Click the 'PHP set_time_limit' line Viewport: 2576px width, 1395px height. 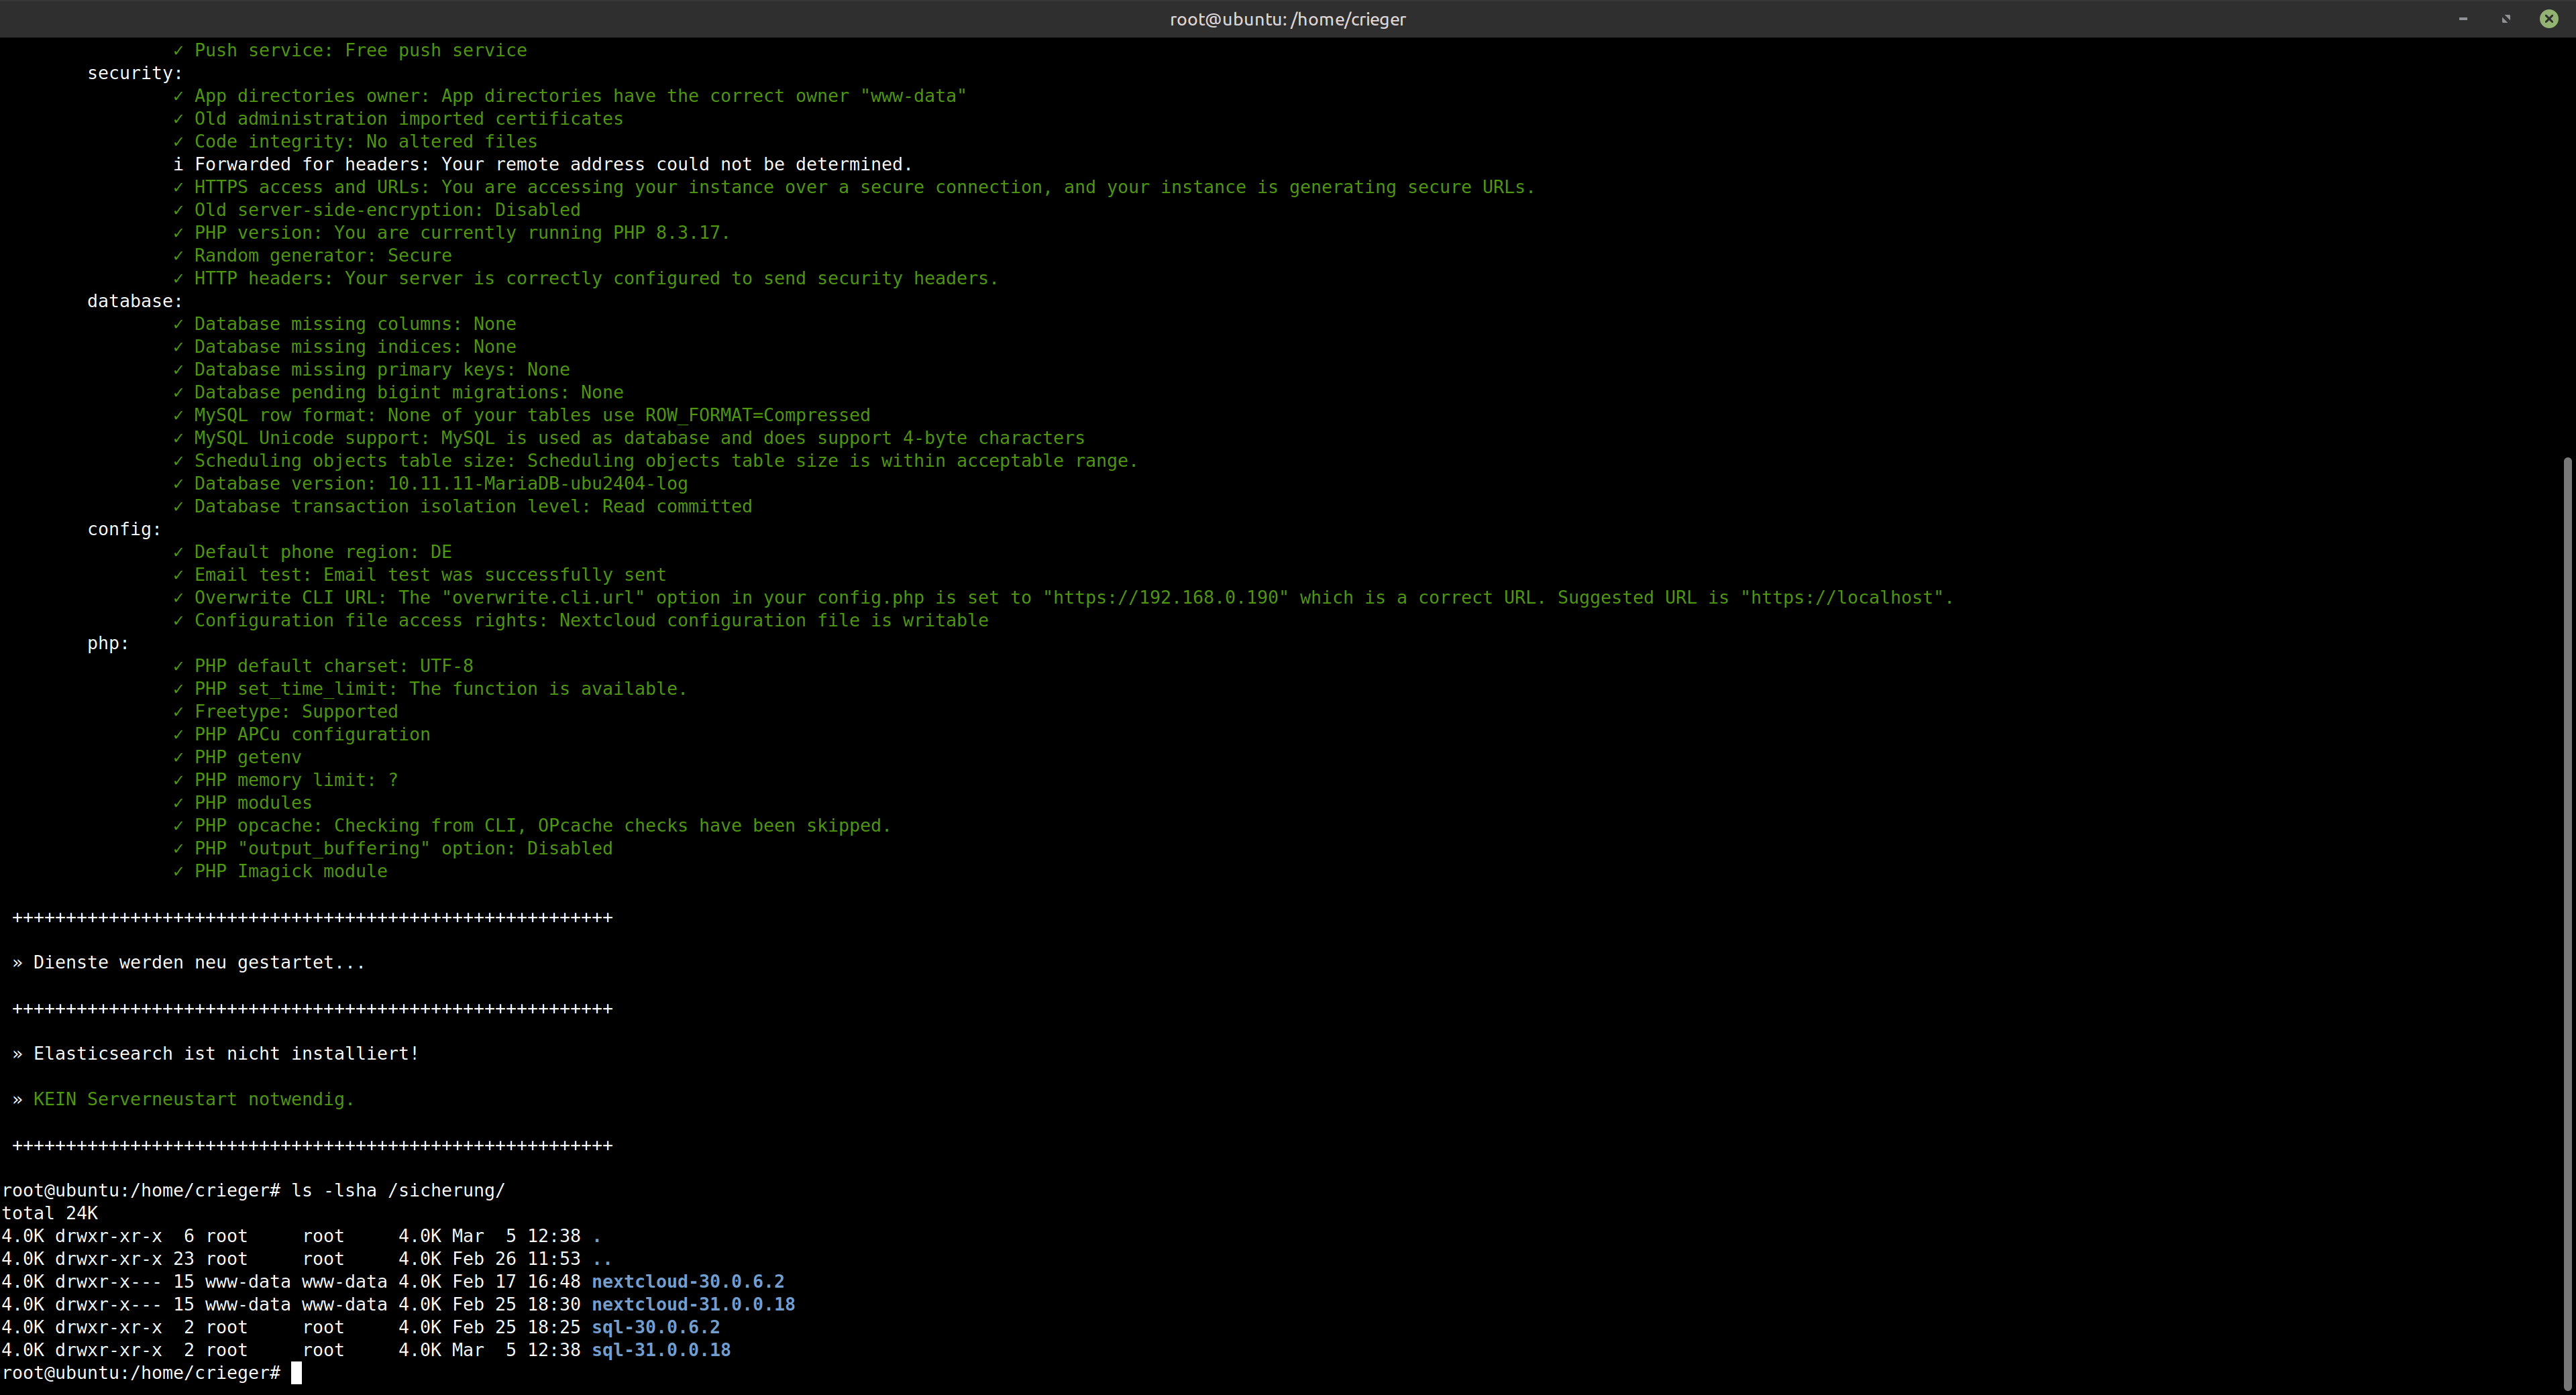pos(430,690)
